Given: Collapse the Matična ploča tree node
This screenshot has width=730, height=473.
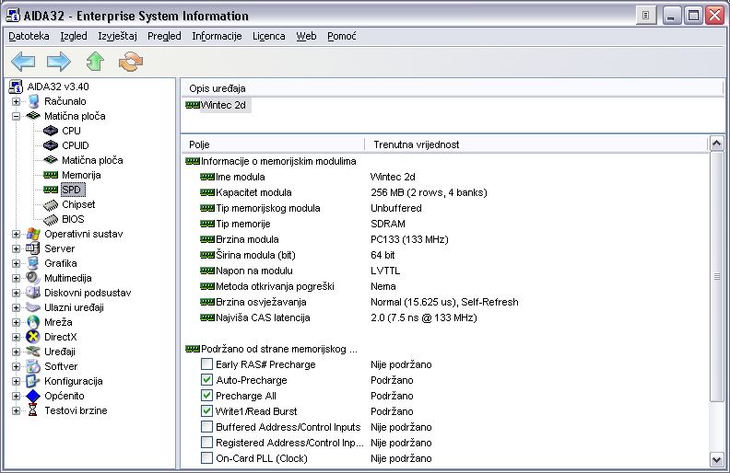Looking at the screenshot, I should (16, 116).
